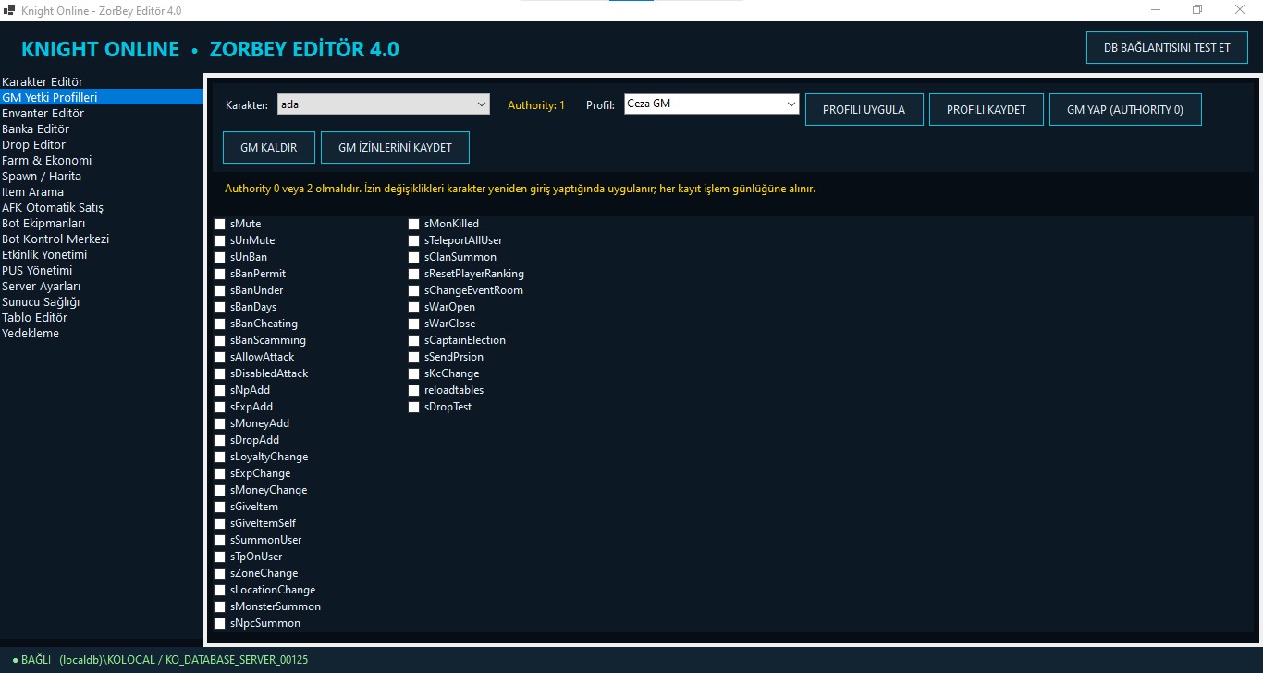This screenshot has height=673, width=1263.
Task: Check sMoneyChange checkbox
Action: 220,490
